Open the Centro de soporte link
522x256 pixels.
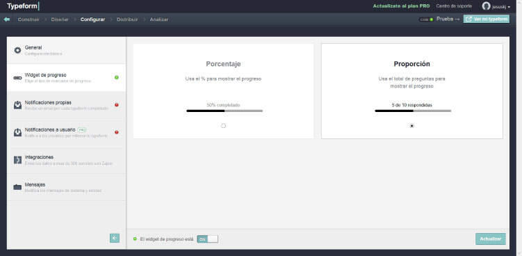pyautogui.click(x=454, y=6)
